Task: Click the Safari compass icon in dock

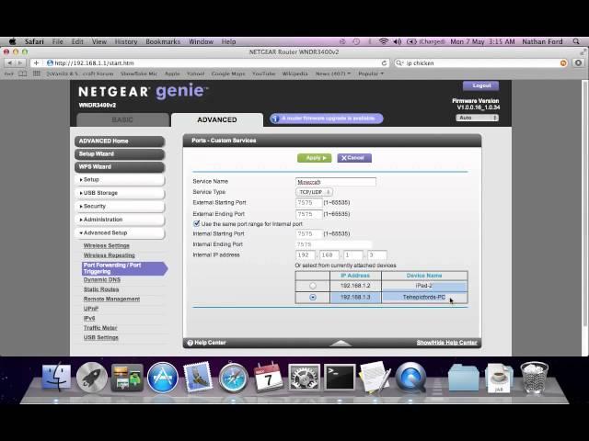Action: (233, 378)
